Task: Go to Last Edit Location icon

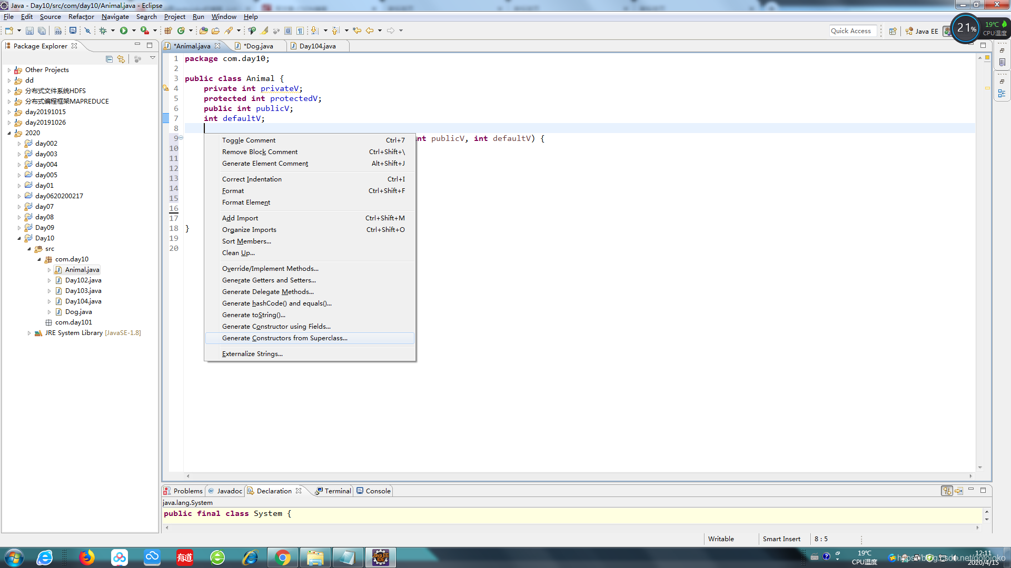Action: tap(357, 31)
